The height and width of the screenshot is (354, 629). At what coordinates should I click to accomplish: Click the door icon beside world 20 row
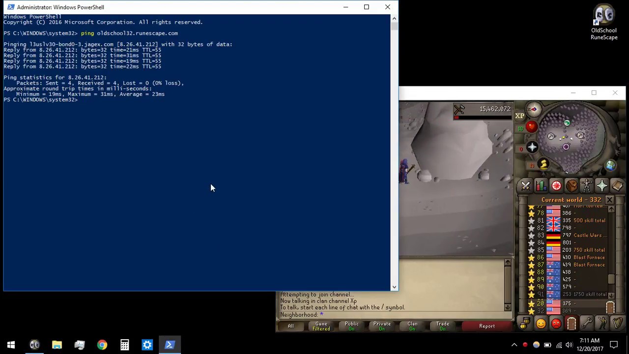[610, 307]
